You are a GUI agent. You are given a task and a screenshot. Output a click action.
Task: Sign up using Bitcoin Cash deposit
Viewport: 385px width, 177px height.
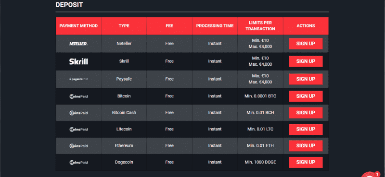click(306, 113)
